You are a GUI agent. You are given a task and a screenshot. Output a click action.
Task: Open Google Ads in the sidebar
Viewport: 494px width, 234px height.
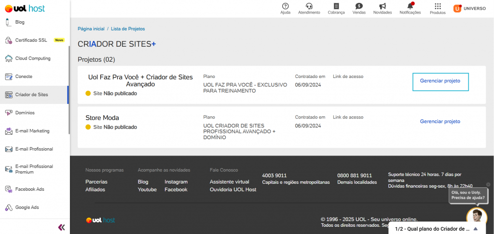(x=27, y=208)
